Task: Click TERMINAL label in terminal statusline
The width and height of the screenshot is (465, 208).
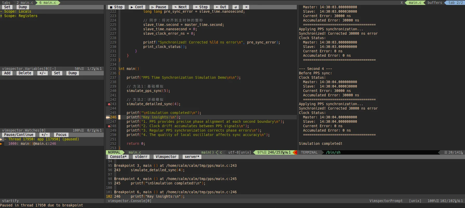Action: (x=309, y=152)
